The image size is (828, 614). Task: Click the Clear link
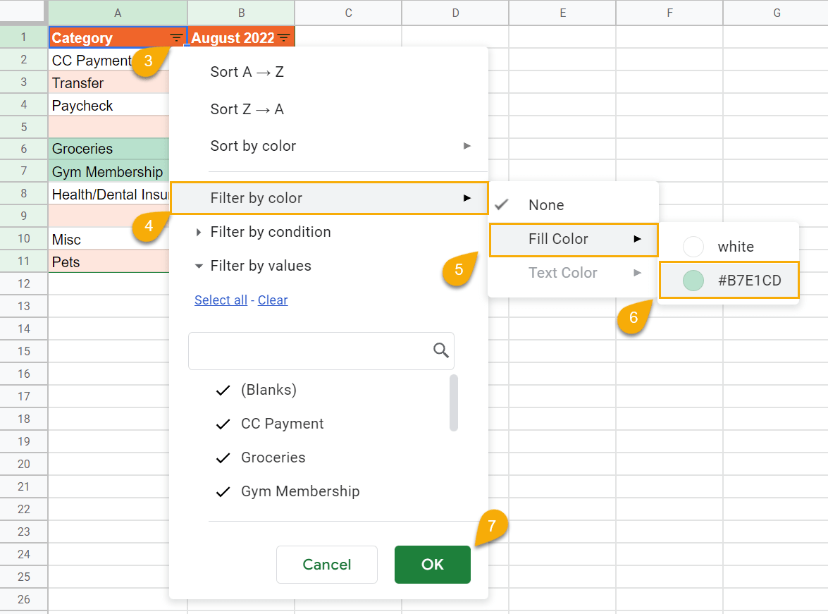[x=273, y=300]
